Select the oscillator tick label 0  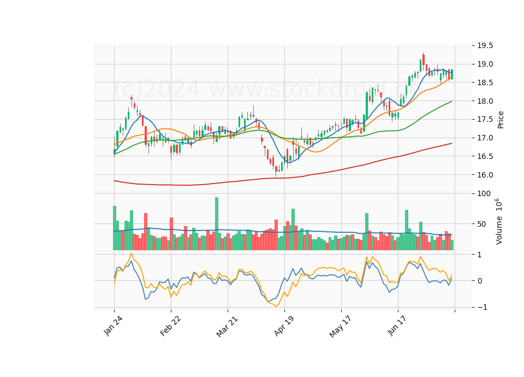(x=480, y=281)
